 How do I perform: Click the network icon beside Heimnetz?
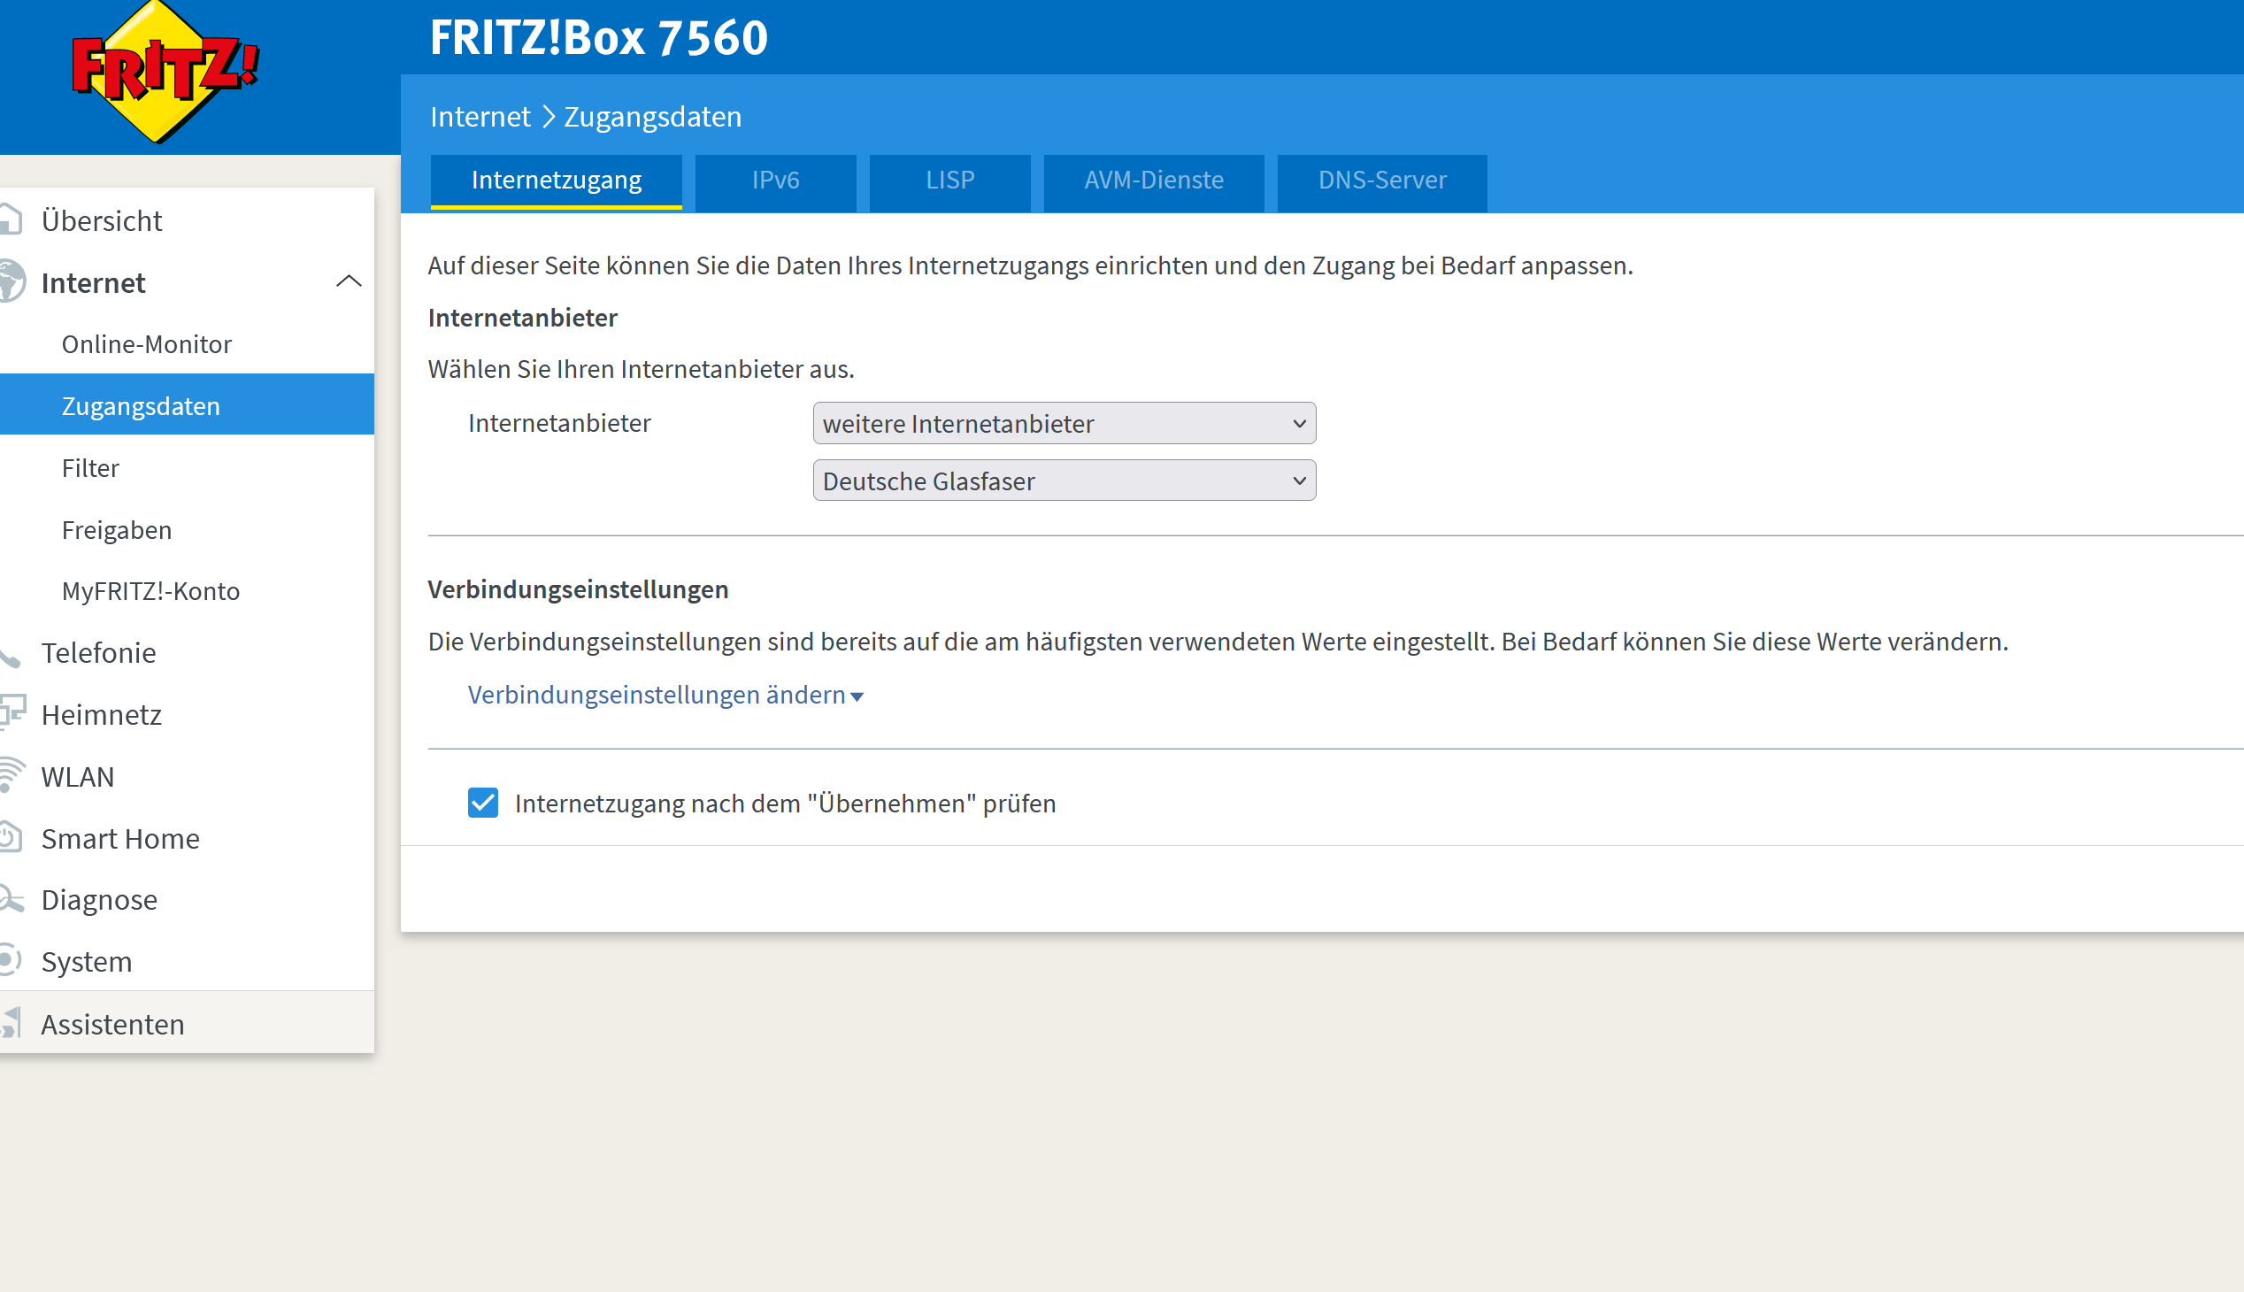(x=12, y=713)
